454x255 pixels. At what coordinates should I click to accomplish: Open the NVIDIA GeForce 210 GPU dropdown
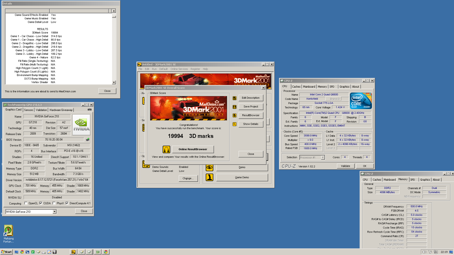[54, 212]
